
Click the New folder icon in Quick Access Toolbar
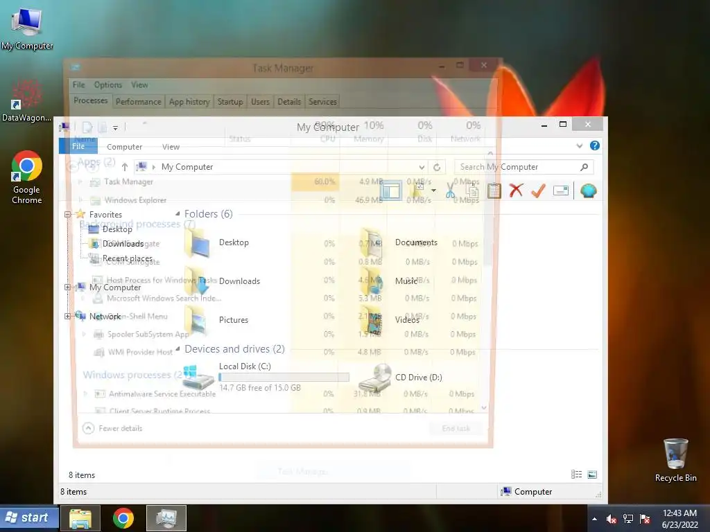(103, 127)
